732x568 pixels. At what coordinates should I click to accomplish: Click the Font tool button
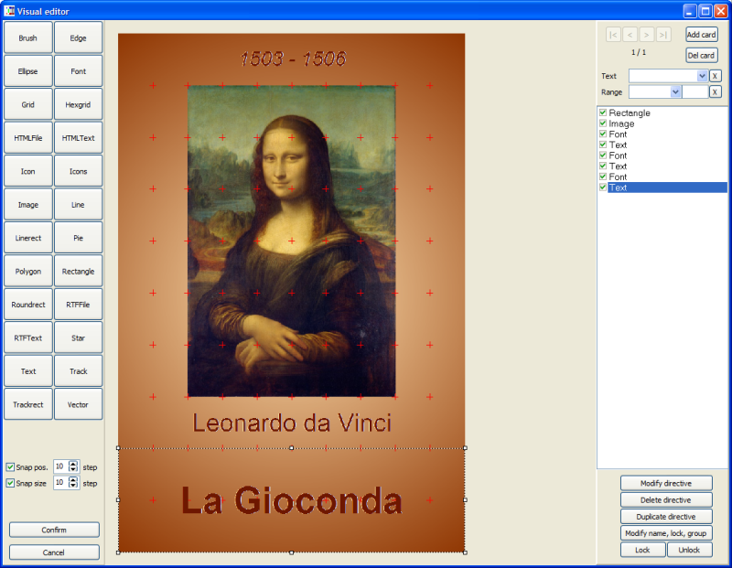point(78,71)
